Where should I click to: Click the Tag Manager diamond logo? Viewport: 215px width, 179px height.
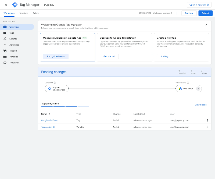15,5
